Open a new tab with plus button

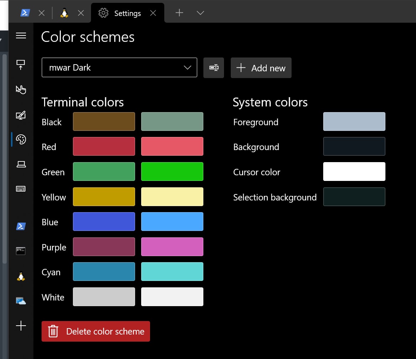pos(179,13)
